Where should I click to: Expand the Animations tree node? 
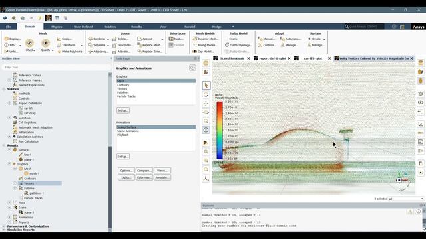pyautogui.click(x=9, y=217)
